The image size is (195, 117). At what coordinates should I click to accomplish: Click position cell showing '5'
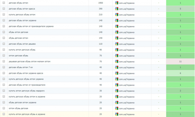[180, 9]
